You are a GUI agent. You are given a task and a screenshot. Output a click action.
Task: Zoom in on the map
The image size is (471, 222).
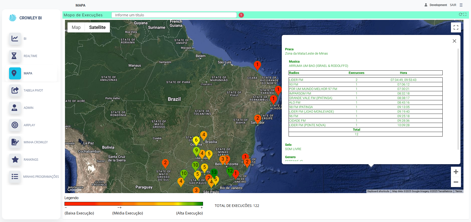pos(456,172)
